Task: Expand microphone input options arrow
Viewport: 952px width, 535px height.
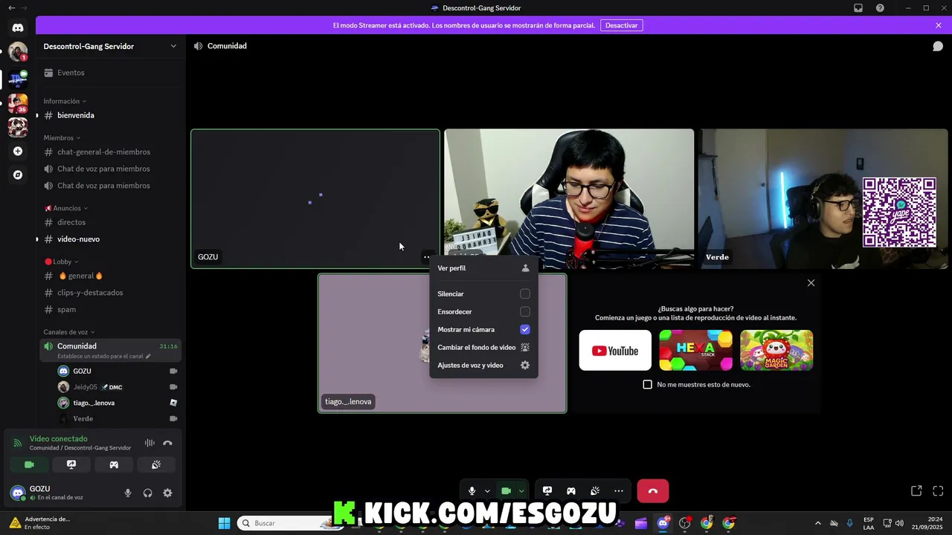Action: 487,491
